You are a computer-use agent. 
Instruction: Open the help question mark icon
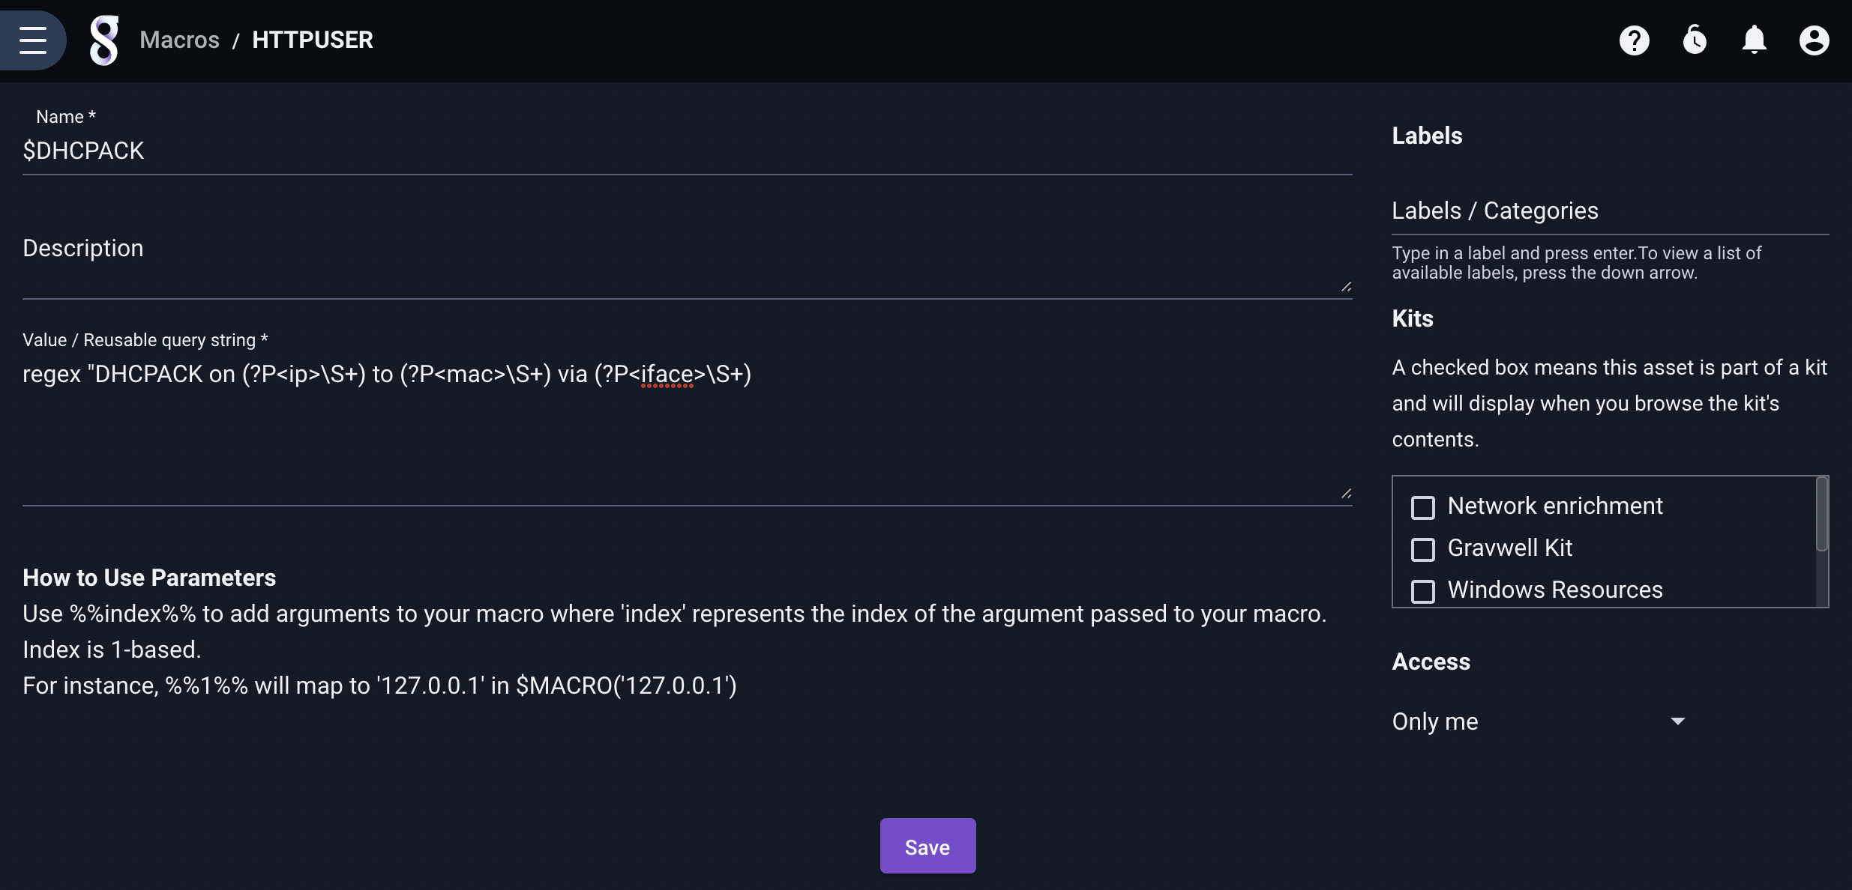(1635, 40)
